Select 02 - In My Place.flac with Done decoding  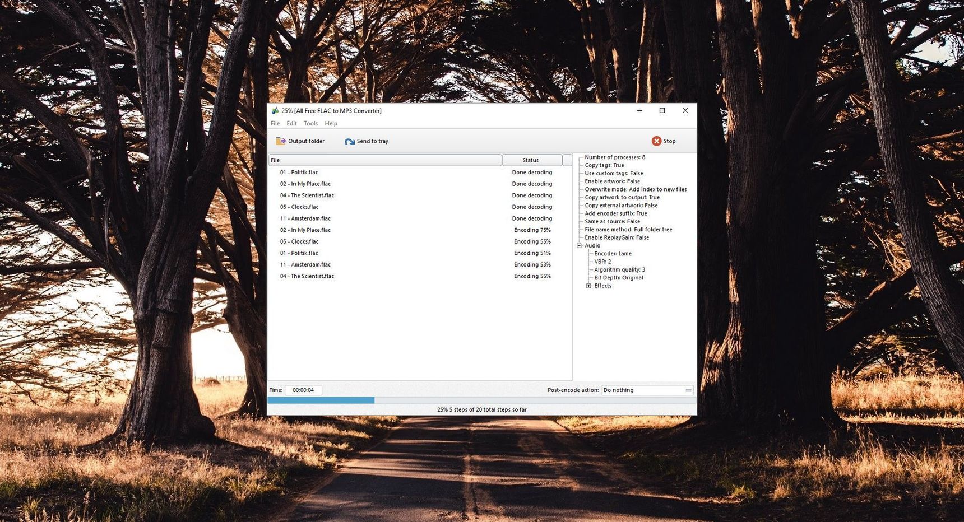pyautogui.click(x=420, y=184)
